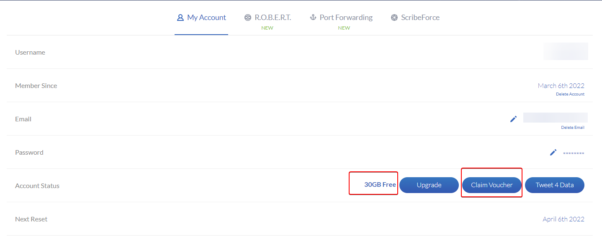
Task: Click the Claim Voucher button
Action: [492, 185]
